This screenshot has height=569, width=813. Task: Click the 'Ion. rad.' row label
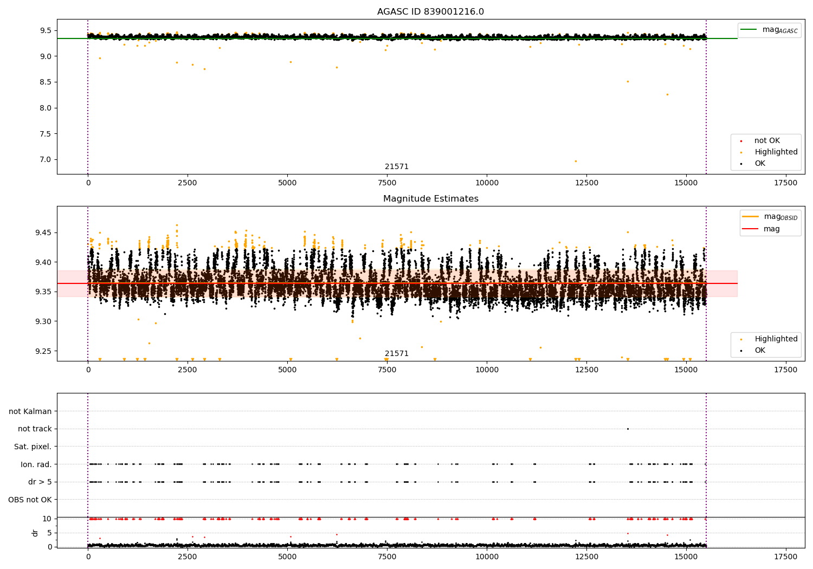[x=36, y=464]
